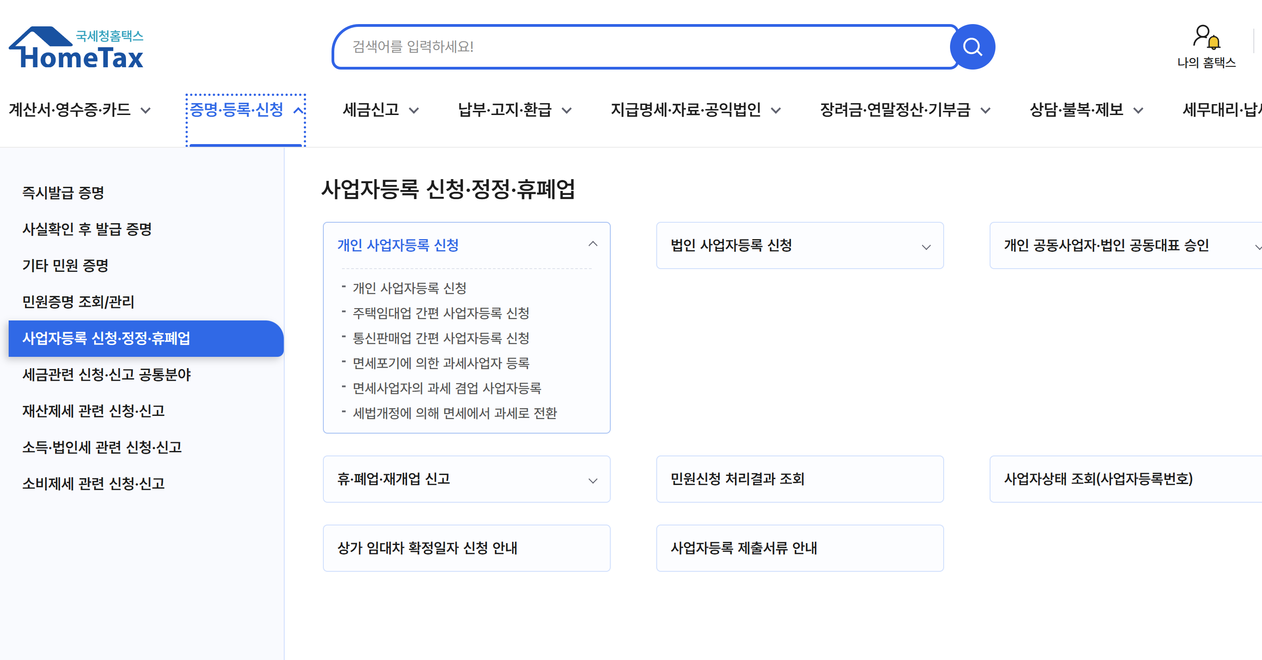The width and height of the screenshot is (1262, 660).
Task: Expand 법인 사업자등록 신청 card chevron
Action: (x=925, y=247)
